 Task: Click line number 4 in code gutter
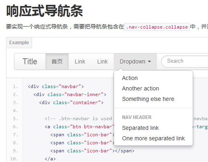pyautogui.click(x=15, y=111)
